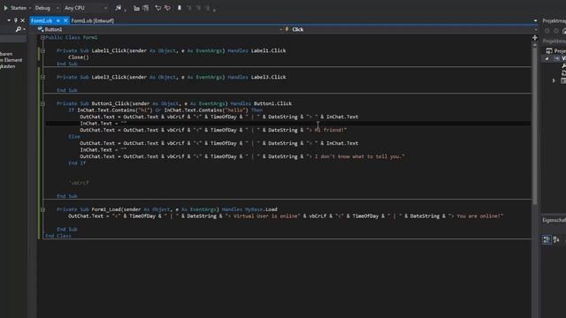Image resolution: width=566 pixels, height=318 pixels.
Task: Click the find-in-files icon after Any CPU
Action: point(119,8)
